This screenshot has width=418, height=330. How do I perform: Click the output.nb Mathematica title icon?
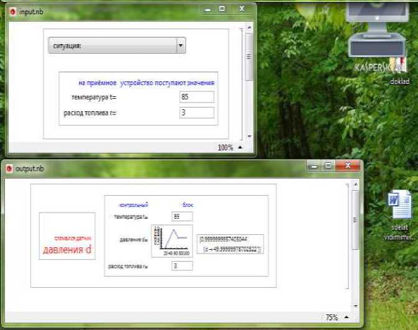[x=9, y=168]
